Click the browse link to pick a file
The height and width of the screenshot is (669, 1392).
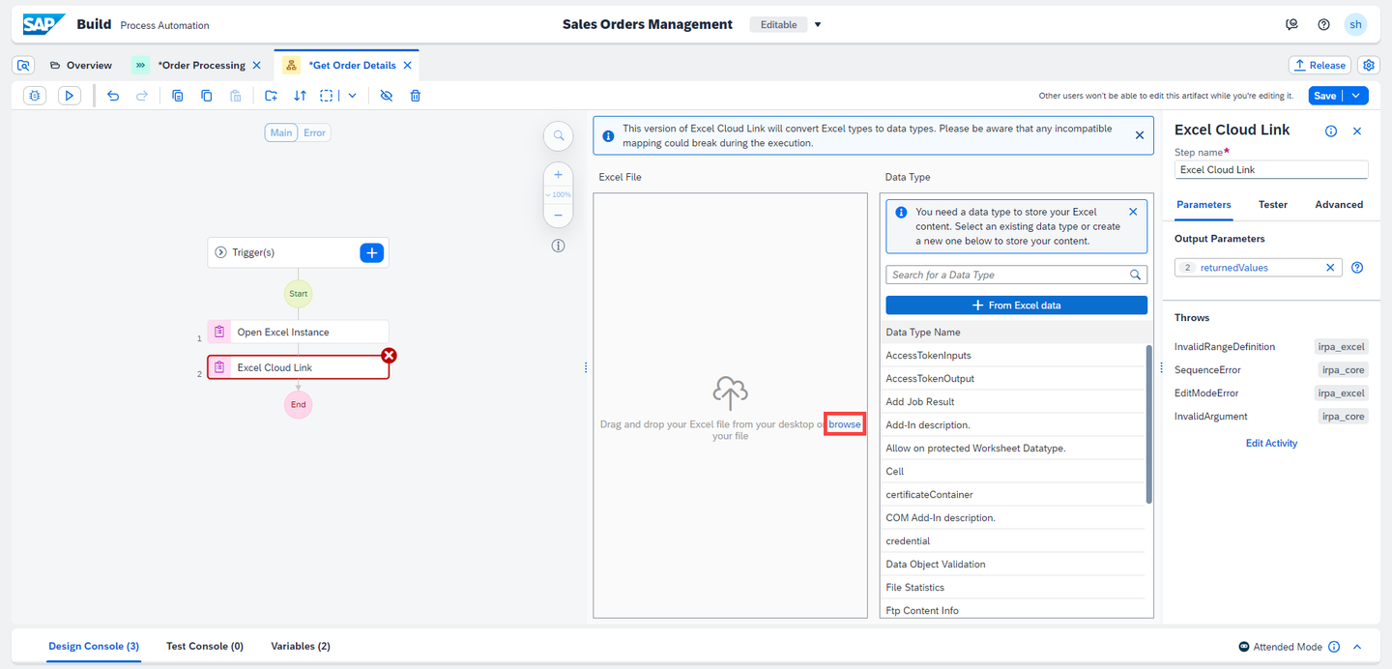coord(845,424)
